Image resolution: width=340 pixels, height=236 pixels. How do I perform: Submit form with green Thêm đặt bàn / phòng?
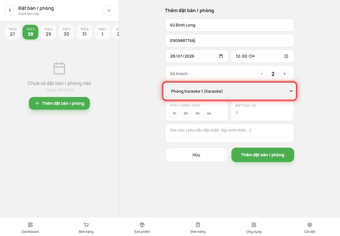tap(262, 155)
